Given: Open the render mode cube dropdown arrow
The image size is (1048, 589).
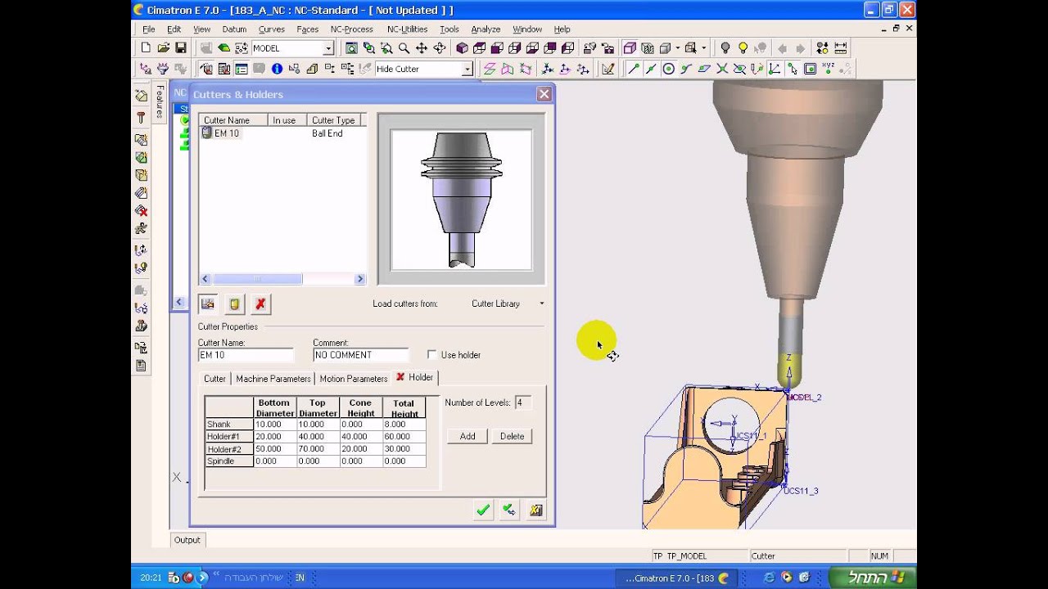Looking at the screenshot, I should 678,48.
